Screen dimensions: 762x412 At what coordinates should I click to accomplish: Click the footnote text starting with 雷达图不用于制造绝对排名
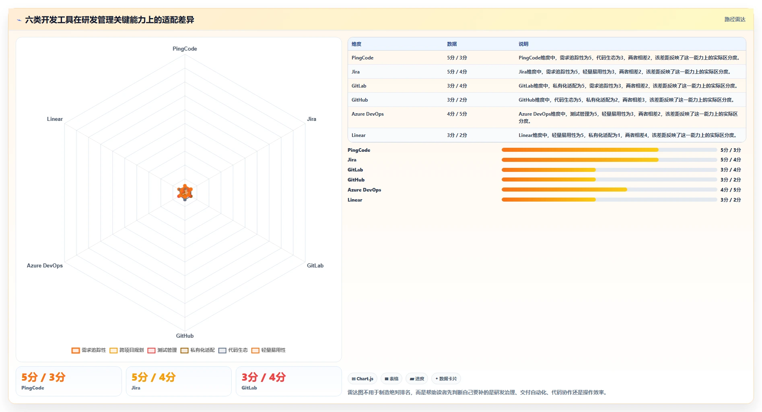pos(478,392)
